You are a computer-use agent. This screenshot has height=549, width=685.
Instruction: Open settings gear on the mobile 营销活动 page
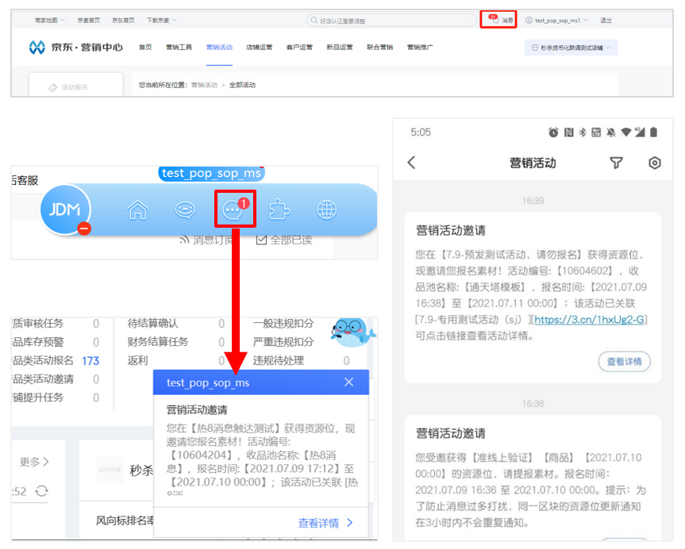click(x=654, y=163)
